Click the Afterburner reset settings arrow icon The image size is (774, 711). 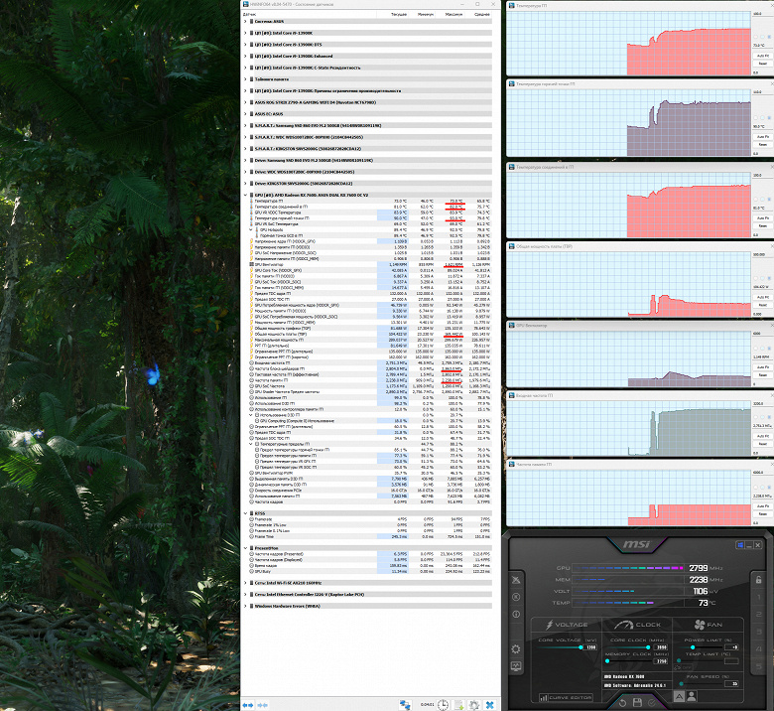coord(622,702)
